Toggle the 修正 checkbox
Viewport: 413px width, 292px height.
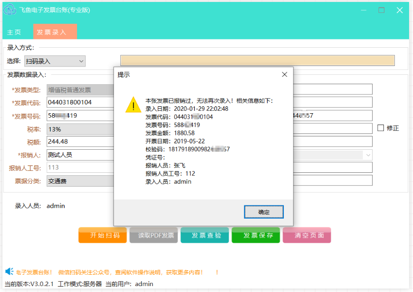click(380, 128)
